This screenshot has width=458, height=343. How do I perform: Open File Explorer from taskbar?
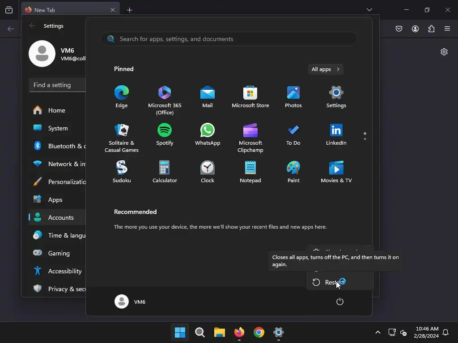tap(219, 332)
